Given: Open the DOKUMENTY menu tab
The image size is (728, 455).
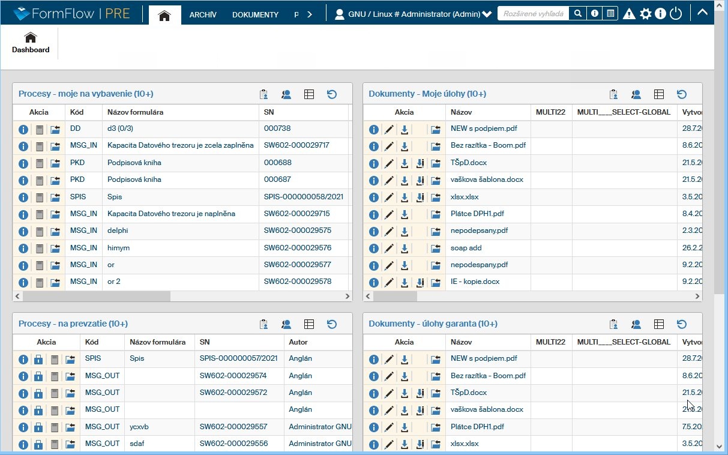Looking at the screenshot, I should (x=255, y=15).
